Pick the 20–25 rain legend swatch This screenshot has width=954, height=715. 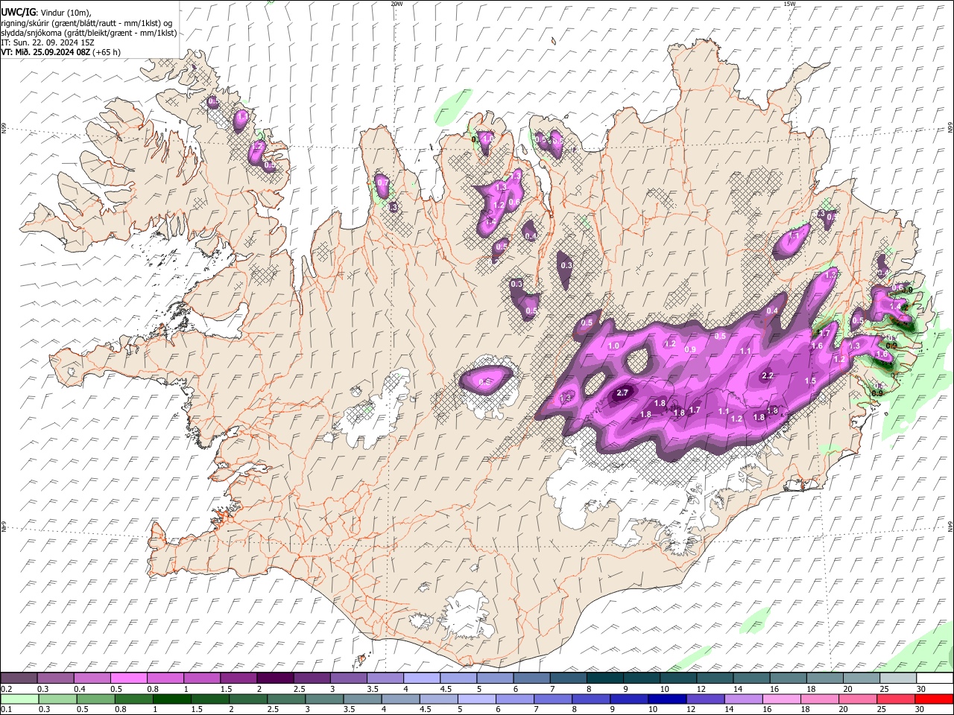click(859, 699)
